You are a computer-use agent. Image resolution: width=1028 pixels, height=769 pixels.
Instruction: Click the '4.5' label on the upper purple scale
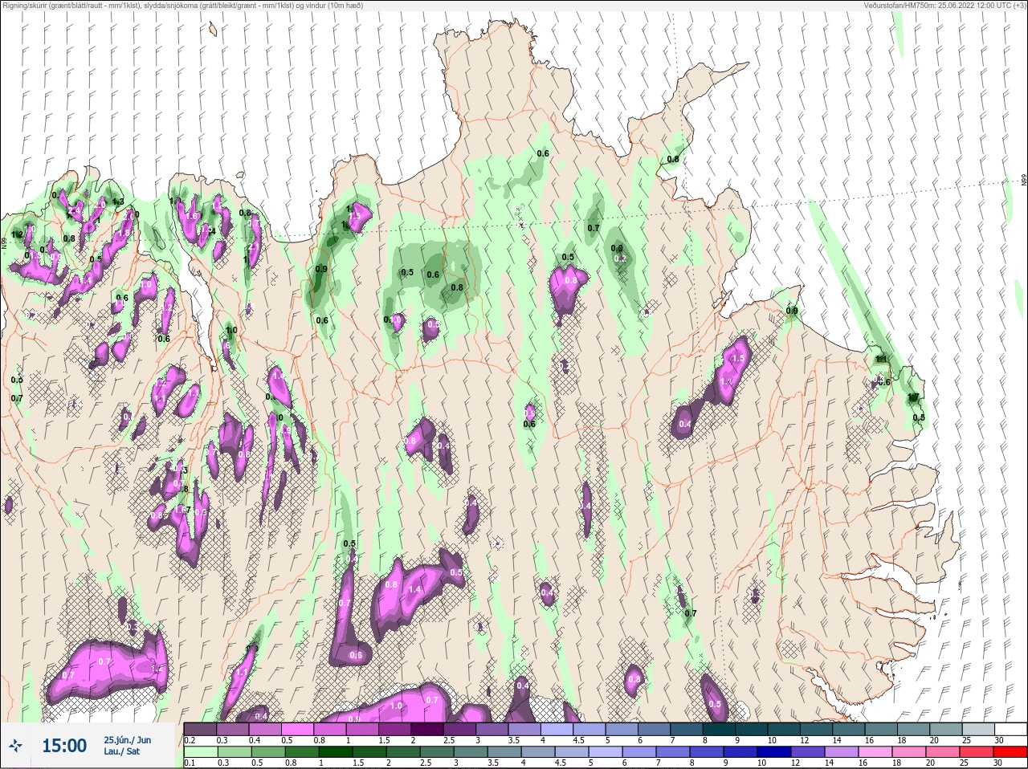[x=578, y=740]
